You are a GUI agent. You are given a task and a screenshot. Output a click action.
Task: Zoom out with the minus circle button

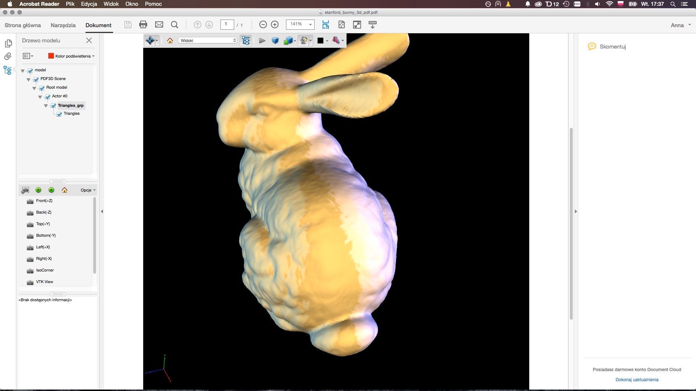pos(263,25)
